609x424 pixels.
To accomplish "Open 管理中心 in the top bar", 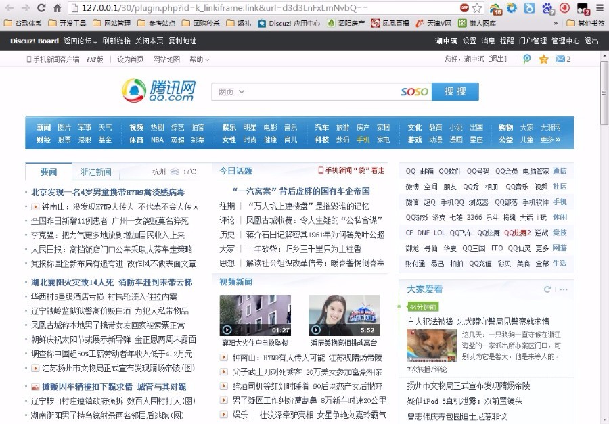I will (x=565, y=41).
